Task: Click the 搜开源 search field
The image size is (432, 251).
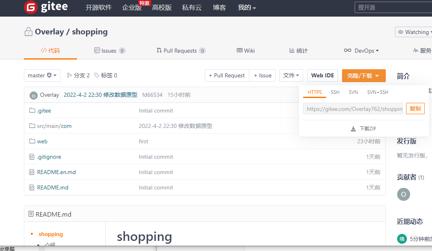Action: 393,7
